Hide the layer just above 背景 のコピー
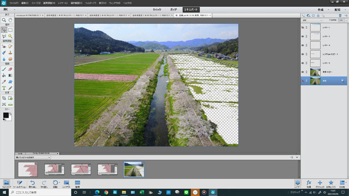 pyautogui.click(x=303, y=63)
